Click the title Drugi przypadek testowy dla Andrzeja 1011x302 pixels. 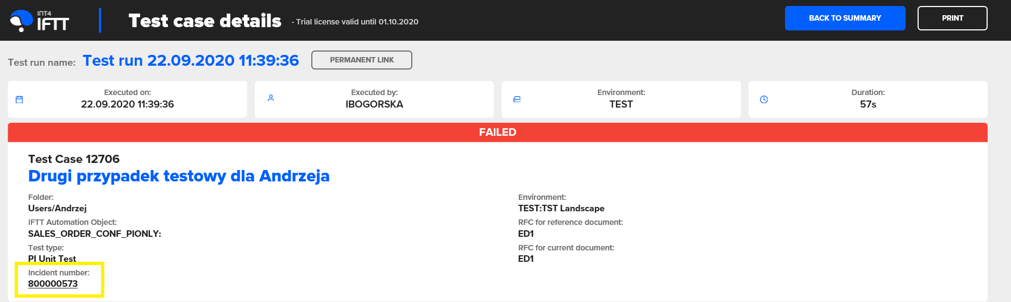[x=179, y=176]
